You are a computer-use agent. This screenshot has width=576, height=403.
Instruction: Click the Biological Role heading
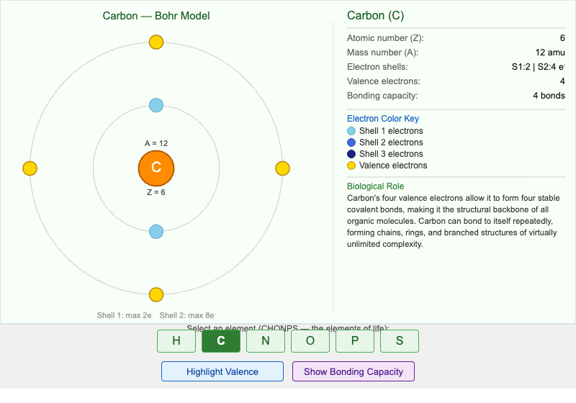[375, 186]
